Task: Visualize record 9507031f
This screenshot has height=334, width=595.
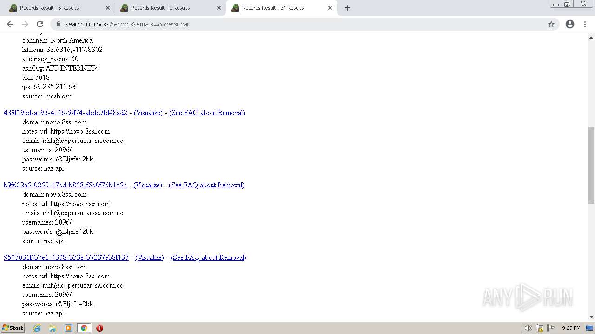Action: 150,257
